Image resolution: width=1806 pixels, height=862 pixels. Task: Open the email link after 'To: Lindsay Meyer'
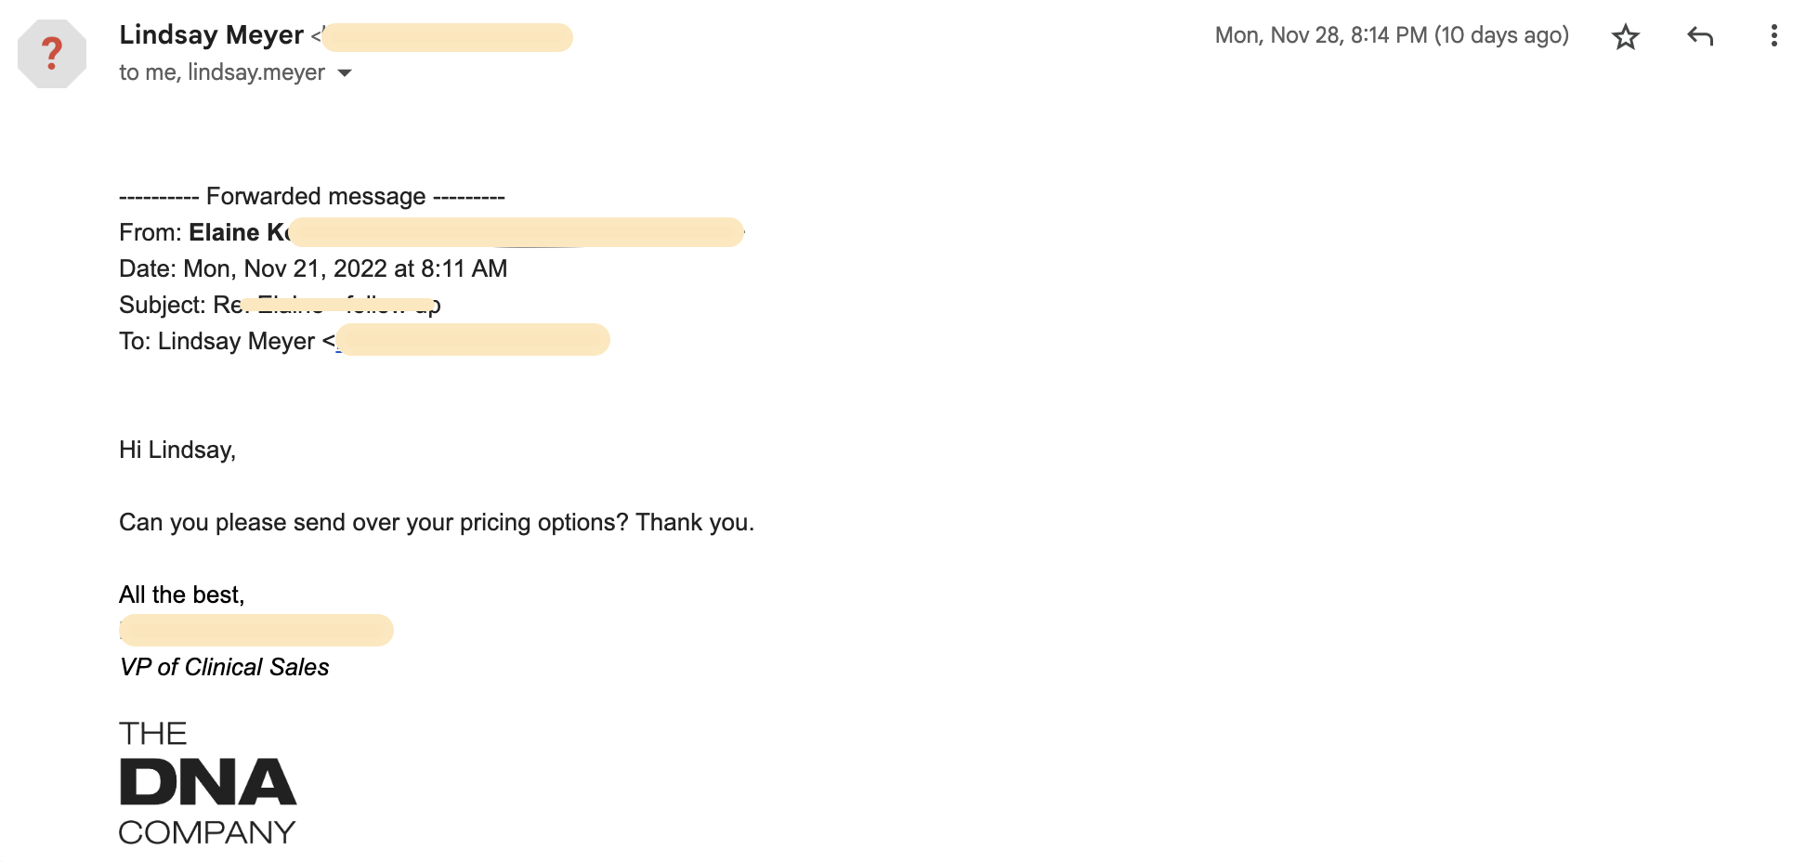pyautogui.click(x=473, y=340)
